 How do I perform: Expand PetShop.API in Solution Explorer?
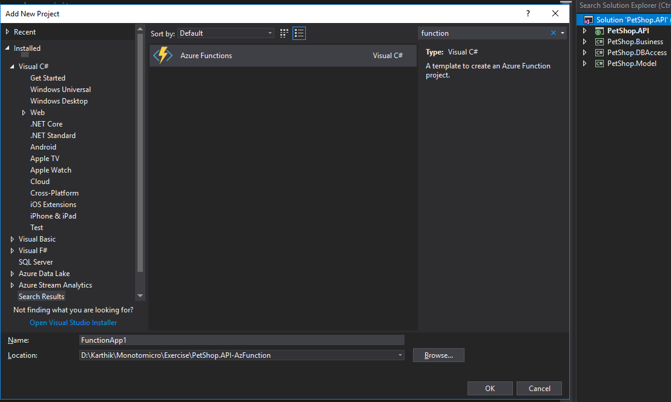tap(584, 31)
